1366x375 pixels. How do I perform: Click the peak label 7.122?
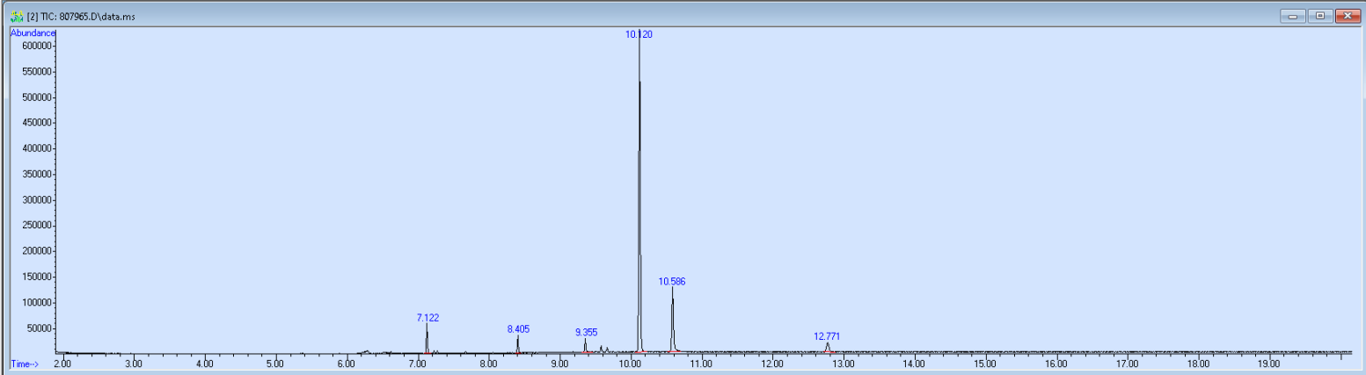[427, 318]
